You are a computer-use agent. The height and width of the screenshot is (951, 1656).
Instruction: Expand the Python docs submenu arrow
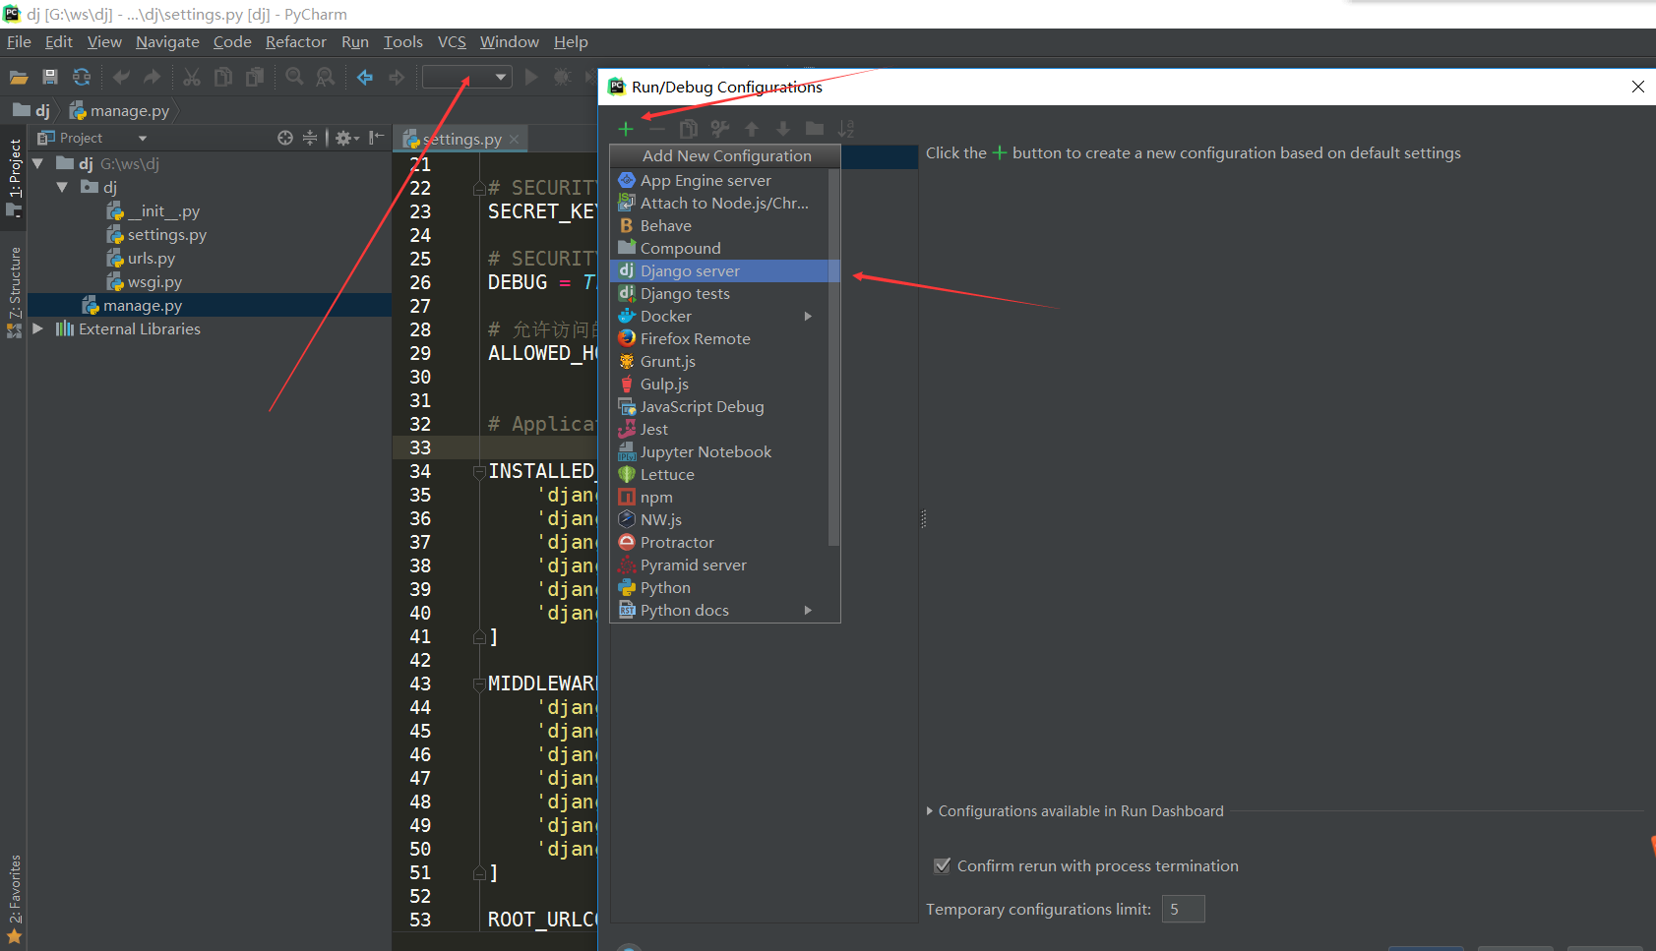pos(808,610)
